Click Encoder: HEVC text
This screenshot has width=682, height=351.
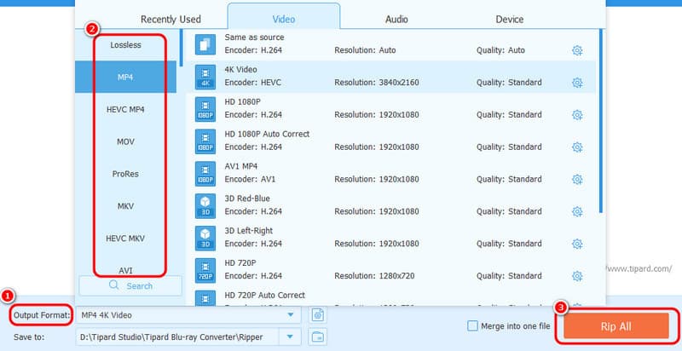[x=252, y=83]
